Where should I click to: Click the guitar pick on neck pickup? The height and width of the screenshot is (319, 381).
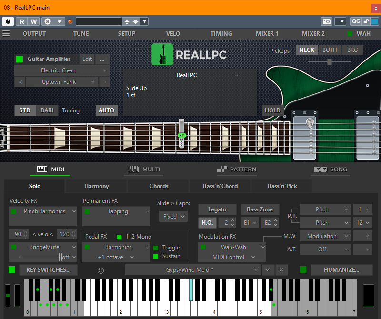(x=310, y=123)
